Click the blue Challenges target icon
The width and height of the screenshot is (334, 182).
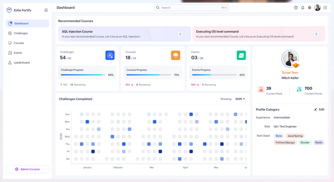(110, 55)
